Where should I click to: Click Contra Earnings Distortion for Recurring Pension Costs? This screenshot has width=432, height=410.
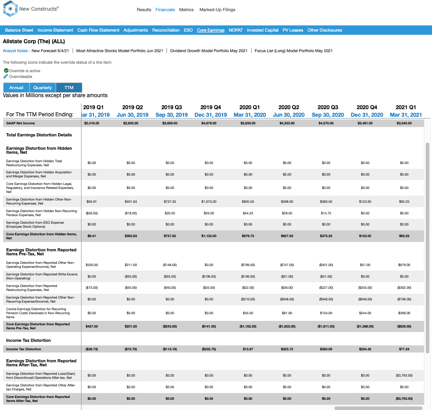tap(38, 313)
